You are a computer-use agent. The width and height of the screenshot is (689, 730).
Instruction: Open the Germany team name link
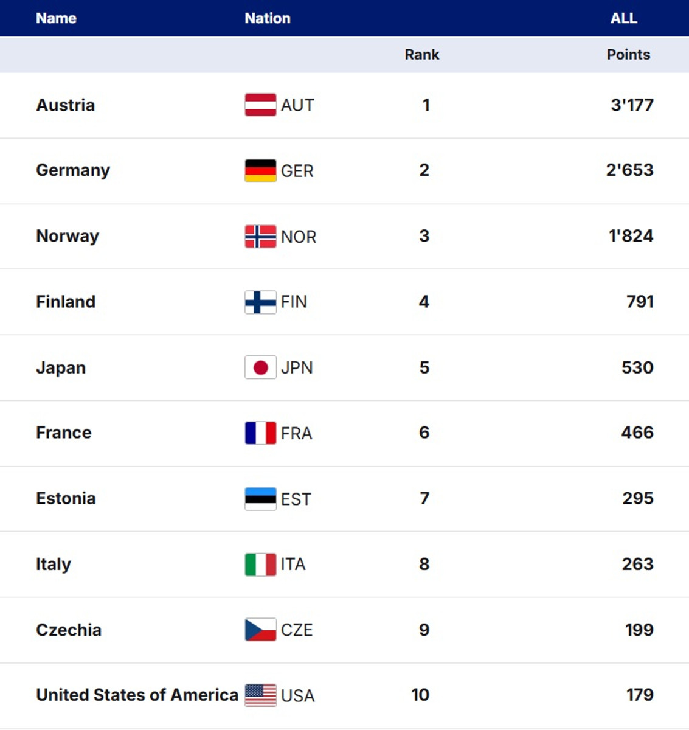[x=73, y=170]
